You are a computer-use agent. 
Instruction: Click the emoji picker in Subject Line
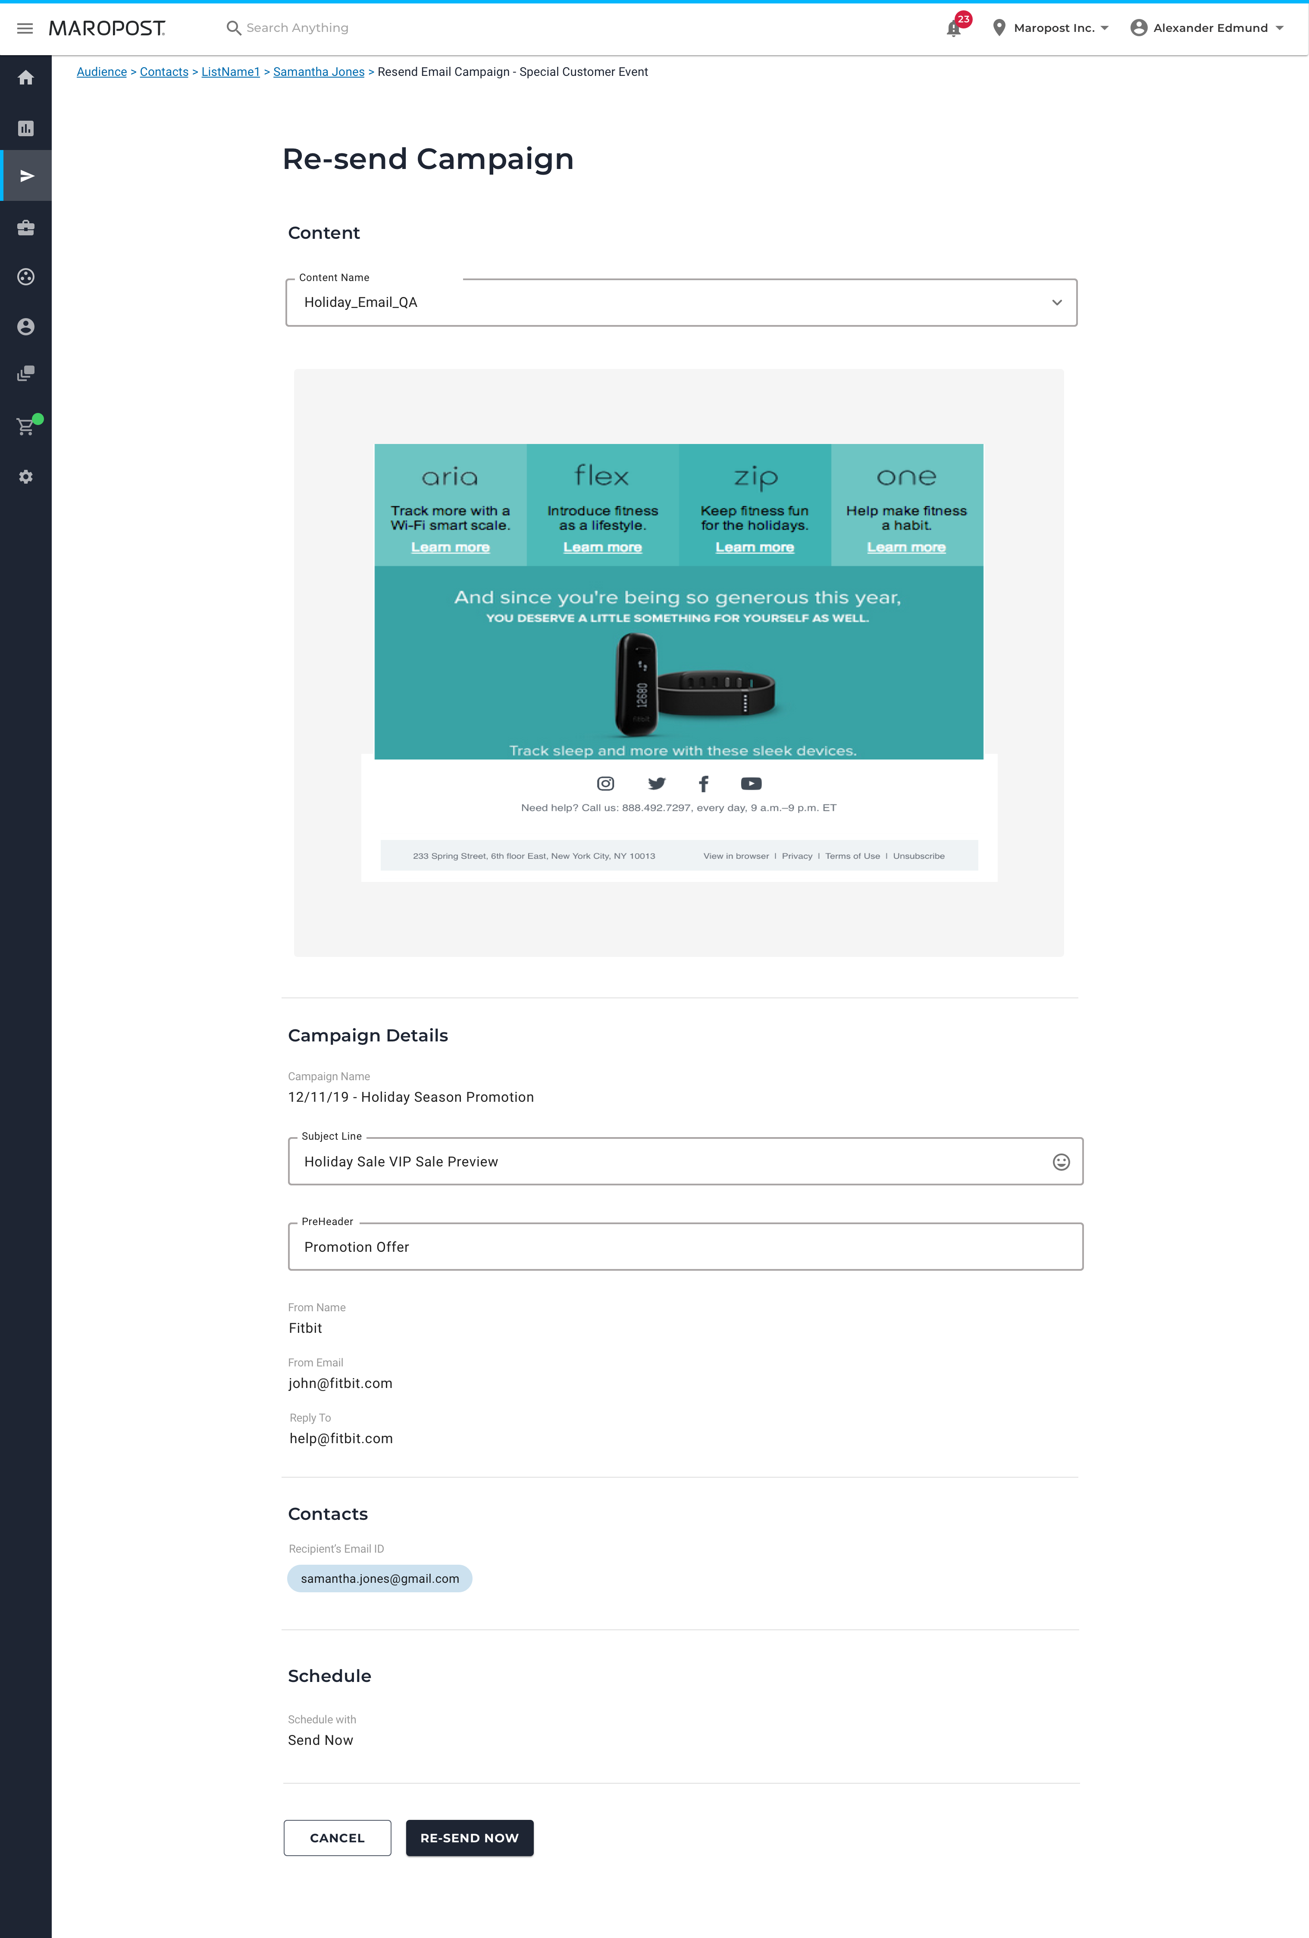(x=1060, y=1162)
